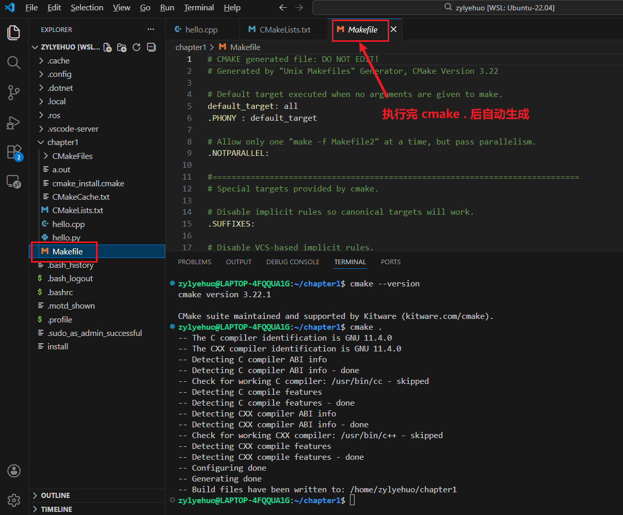Screen dimensions: 623x515
Task: Expand the .ros folder
Action: (97, 115)
